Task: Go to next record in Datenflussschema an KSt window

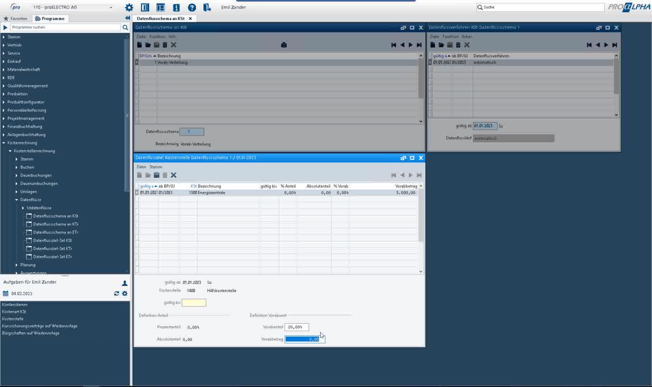Action: (411, 45)
